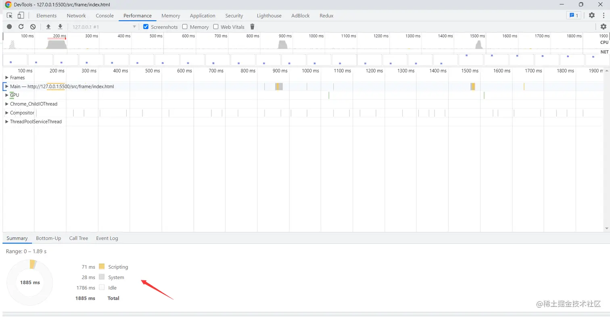Viewport: 610px width, 317px height.
Task: Click the Load profile upload icon
Action: click(48, 27)
